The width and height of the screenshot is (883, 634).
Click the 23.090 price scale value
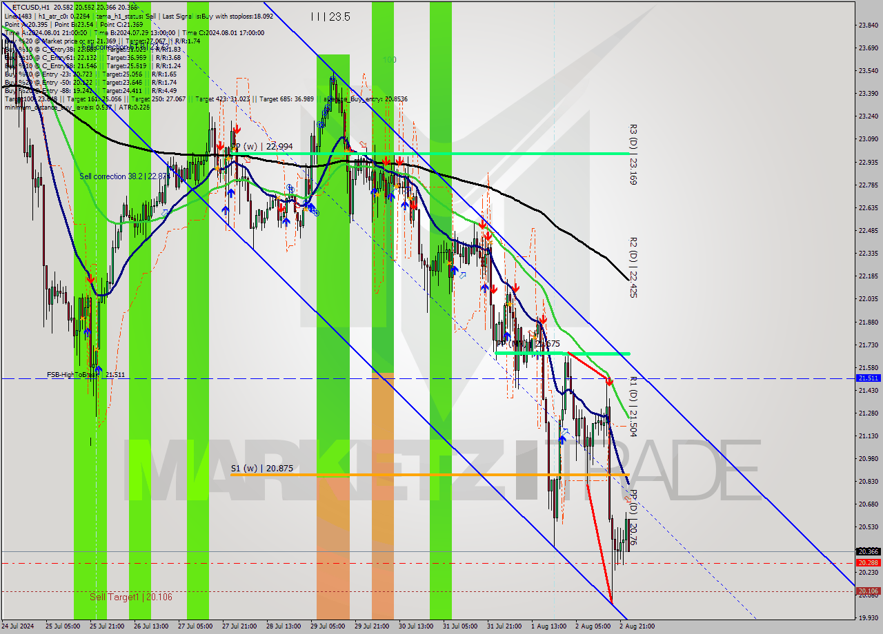pyautogui.click(x=867, y=139)
